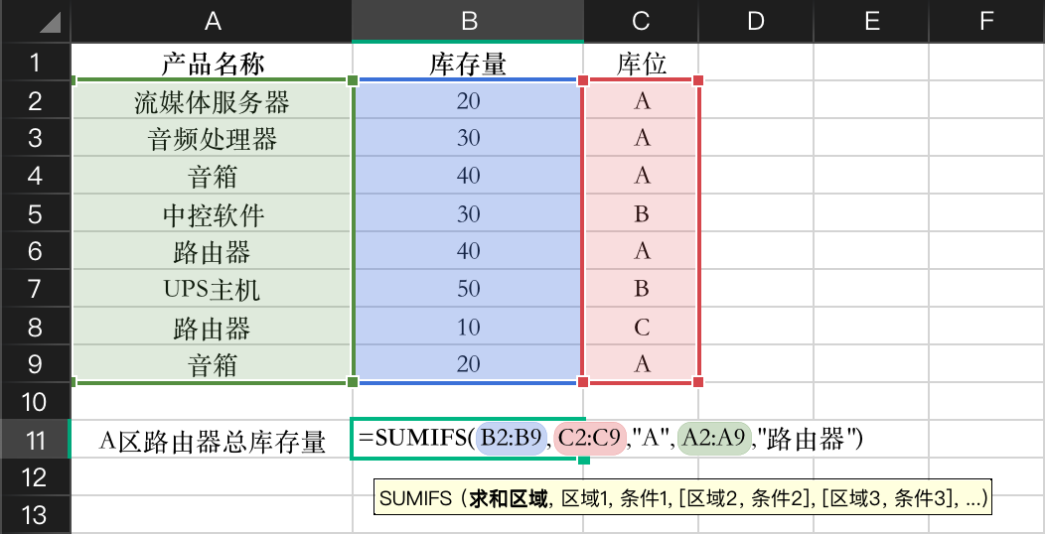Select row 12 header
The image size is (1045, 534).
click(x=35, y=476)
